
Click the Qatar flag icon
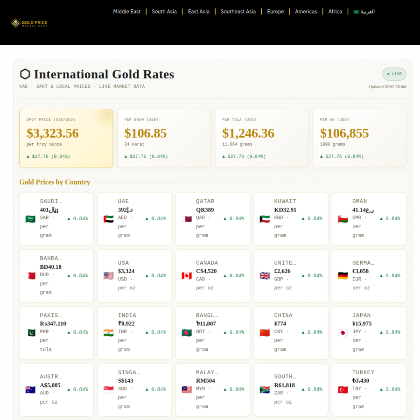point(187,219)
